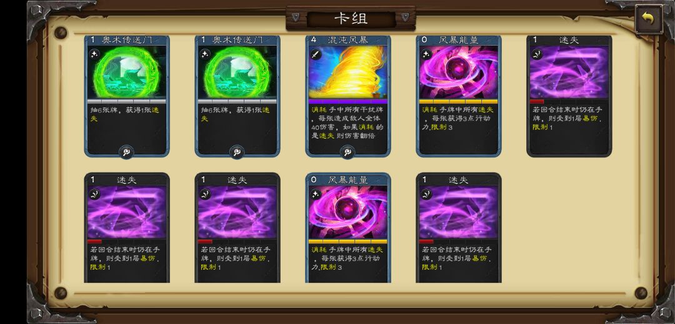Click the 易伤 keyword on top-row 迷失 card
The width and height of the screenshot is (675, 324).
tap(590, 119)
